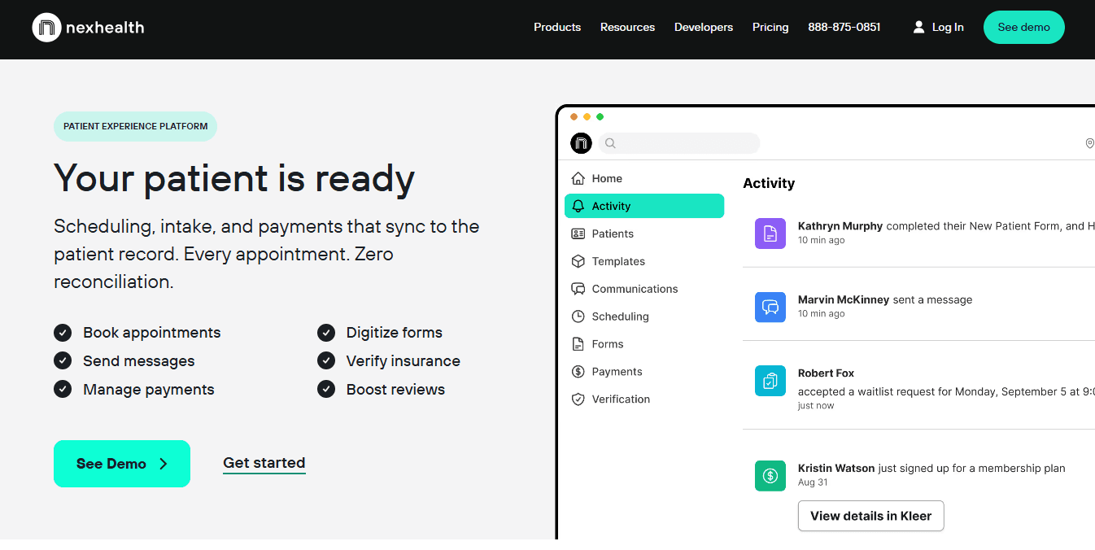Click the Marvin McKinney name text
This screenshot has height=550, width=1095.
tap(844, 299)
